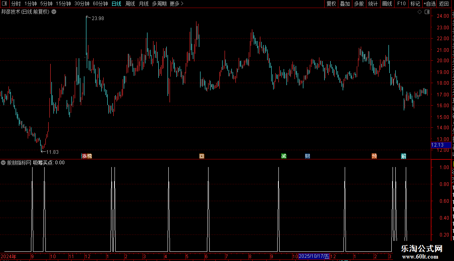Open the 减 green event marker
Screen dimensions: 454x261
click(x=284, y=156)
